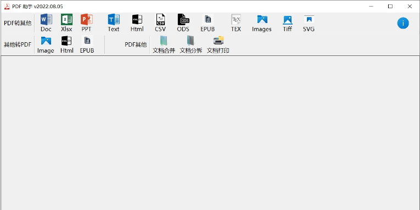Click the PDF其他 toolbar label
The height and width of the screenshot is (210, 420).
tap(136, 44)
